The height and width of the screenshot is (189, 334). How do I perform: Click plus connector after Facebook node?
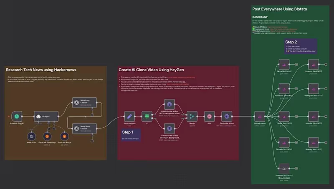[x=296, y=88]
